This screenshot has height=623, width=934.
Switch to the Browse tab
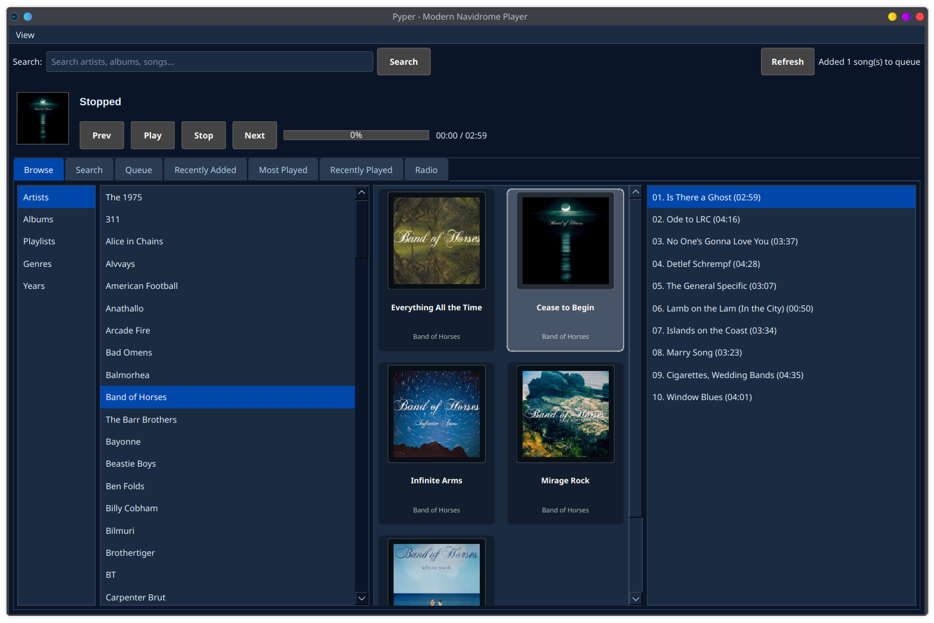point(39,170)
